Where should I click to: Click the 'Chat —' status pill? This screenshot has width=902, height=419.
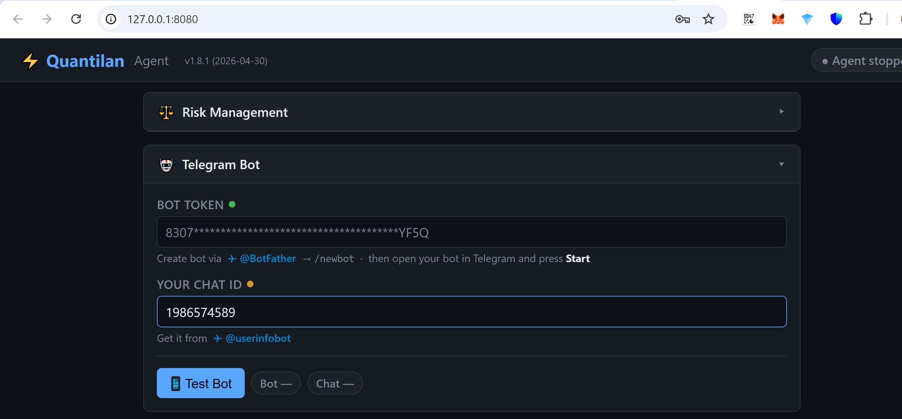coord(335,383)
